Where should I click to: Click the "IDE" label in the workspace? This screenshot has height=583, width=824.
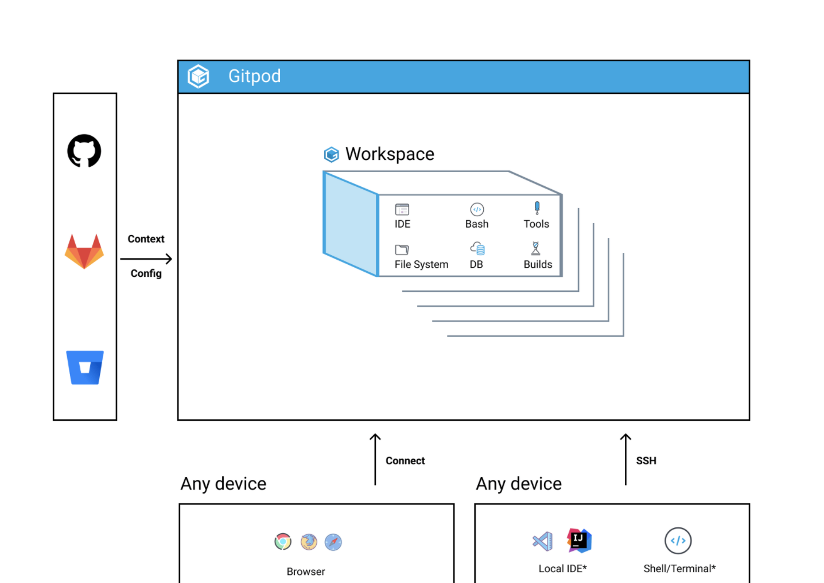(403, 224)
